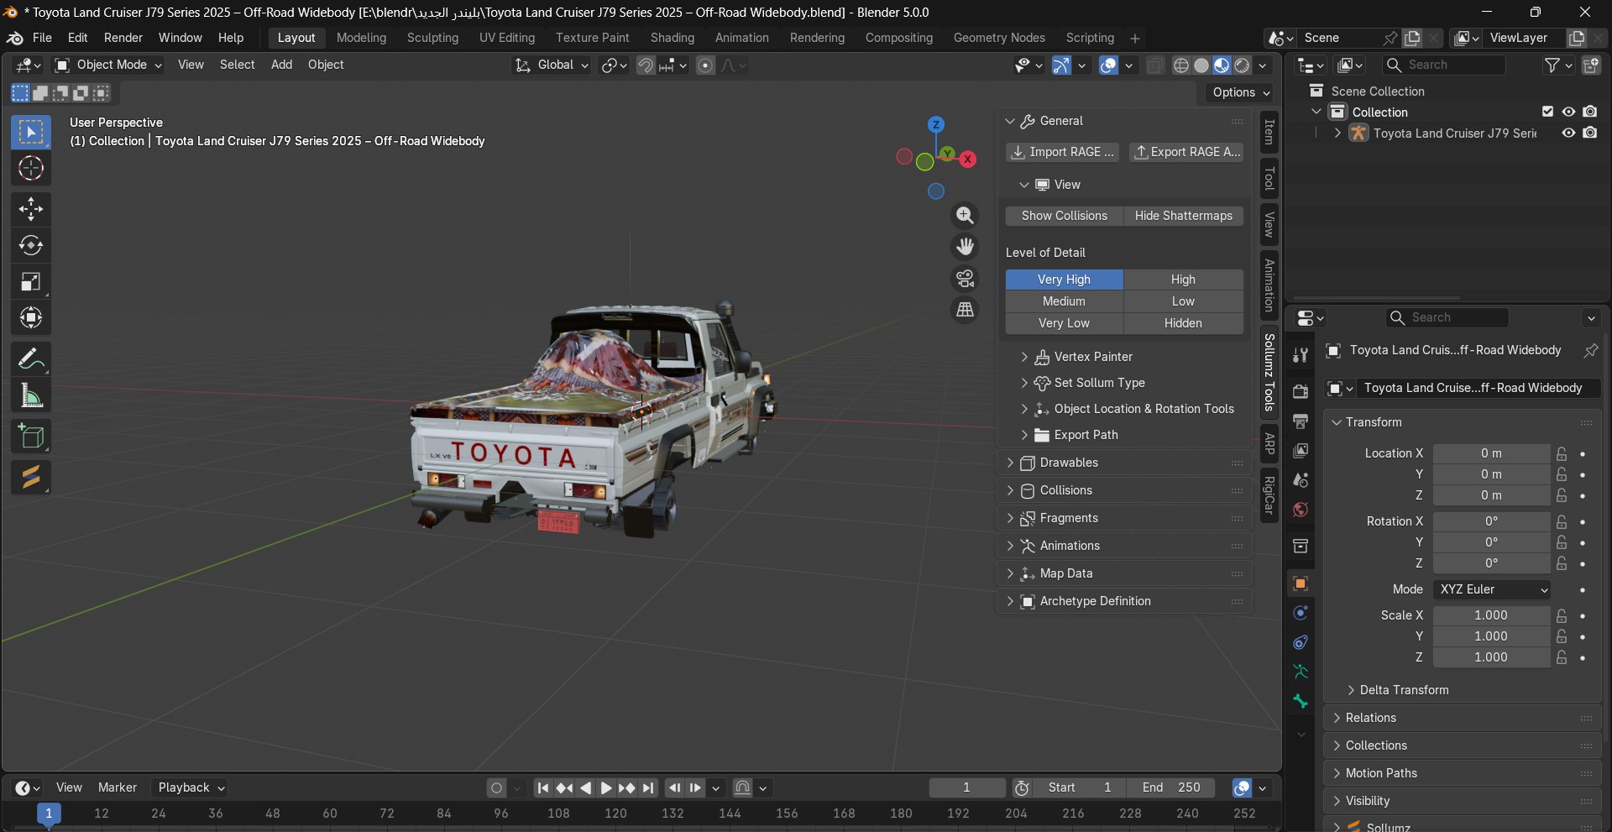
Task: Click Show Collisions button
Action: click(x=1065, y=216)
